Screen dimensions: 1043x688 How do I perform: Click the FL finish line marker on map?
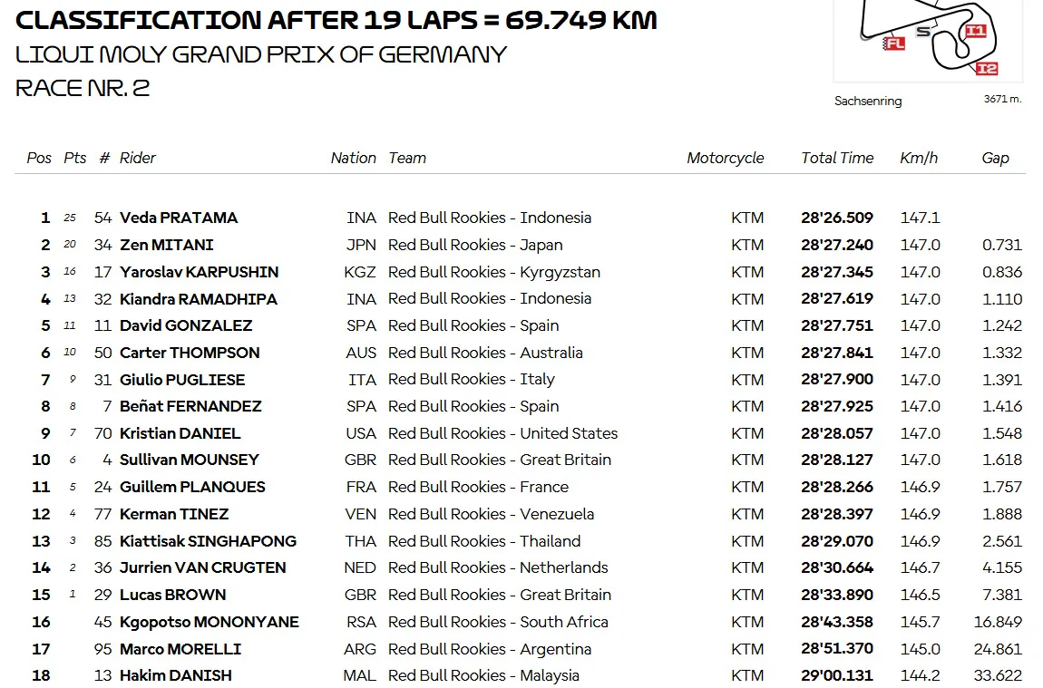(894, 44)
